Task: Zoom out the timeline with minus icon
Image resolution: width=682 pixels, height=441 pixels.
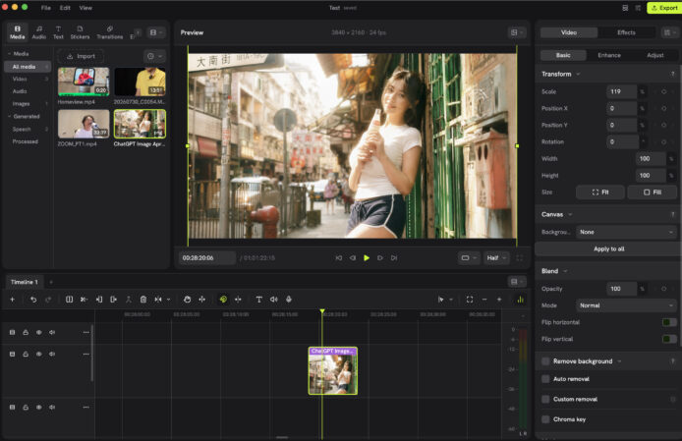Action: pyautogui.click(x=484, y=300)
